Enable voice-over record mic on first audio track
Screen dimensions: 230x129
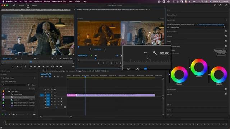pyautogui.click(x=61, y=99)
